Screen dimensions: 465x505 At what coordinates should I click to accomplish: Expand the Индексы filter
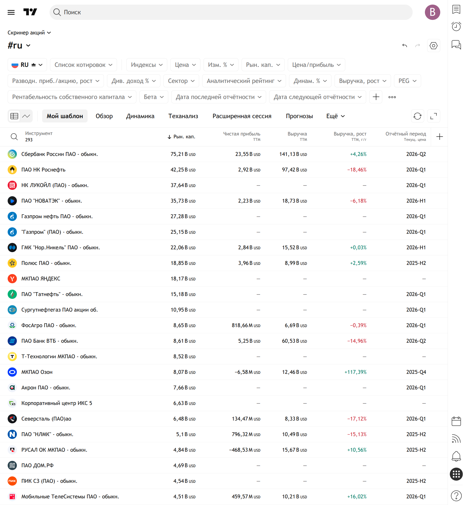coord(147,65)
